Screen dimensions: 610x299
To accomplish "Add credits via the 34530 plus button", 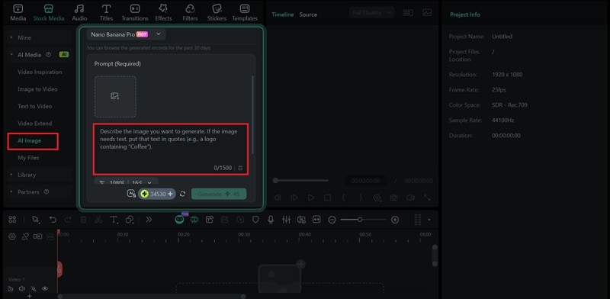I will coord(170,194).
